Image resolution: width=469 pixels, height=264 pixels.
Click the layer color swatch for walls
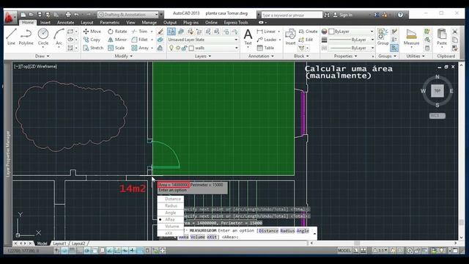pos(191,48)
